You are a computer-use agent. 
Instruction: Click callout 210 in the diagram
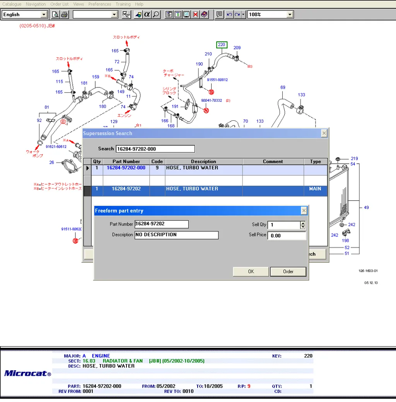point(208,54)
